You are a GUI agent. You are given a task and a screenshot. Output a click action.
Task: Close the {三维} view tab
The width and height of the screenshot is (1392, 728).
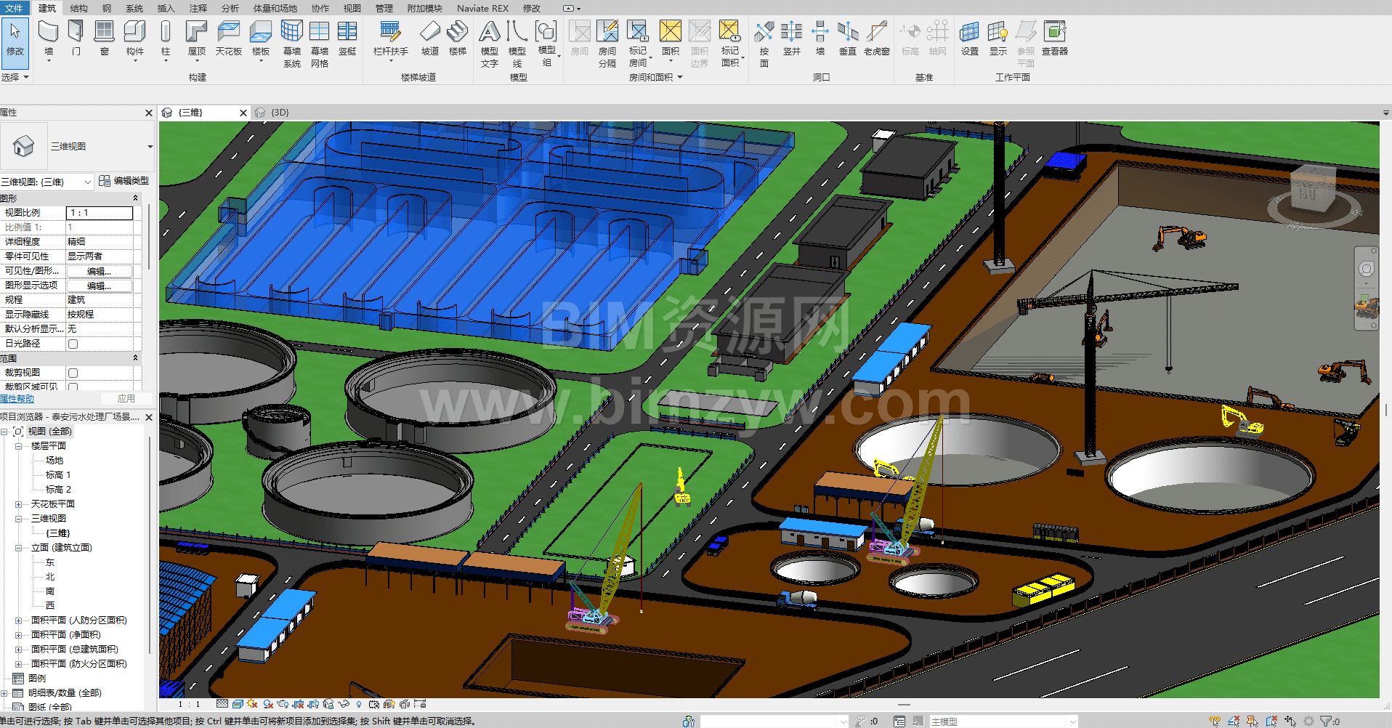[x=243, y=113]
